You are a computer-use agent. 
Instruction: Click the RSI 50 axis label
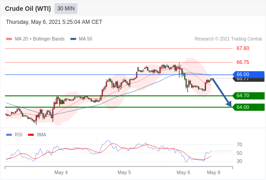coord(239,153)
